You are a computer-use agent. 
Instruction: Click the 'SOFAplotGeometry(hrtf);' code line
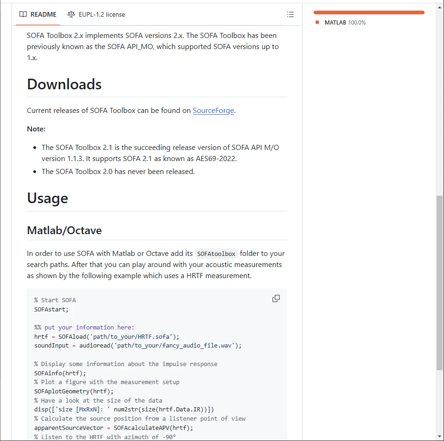coord(74,391)
